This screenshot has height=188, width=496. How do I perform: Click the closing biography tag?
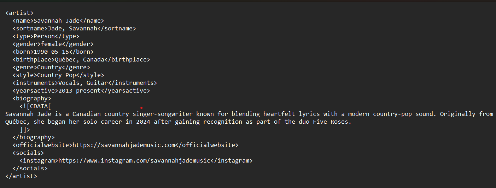[34, 137]
